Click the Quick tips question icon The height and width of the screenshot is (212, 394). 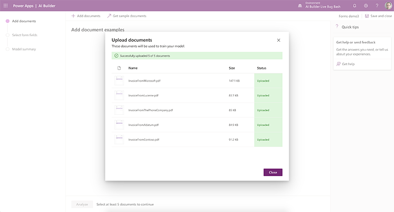tap(337, 26)
